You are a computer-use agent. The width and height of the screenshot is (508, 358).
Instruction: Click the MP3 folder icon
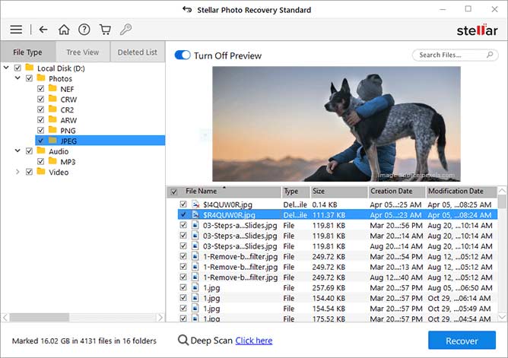pyautogui.click(x=52, y=161)
